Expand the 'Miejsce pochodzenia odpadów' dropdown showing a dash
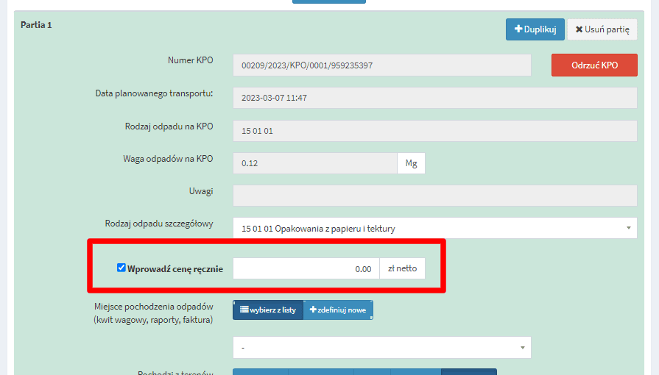This screenshot has width=659, height=375. pos(381,347)
